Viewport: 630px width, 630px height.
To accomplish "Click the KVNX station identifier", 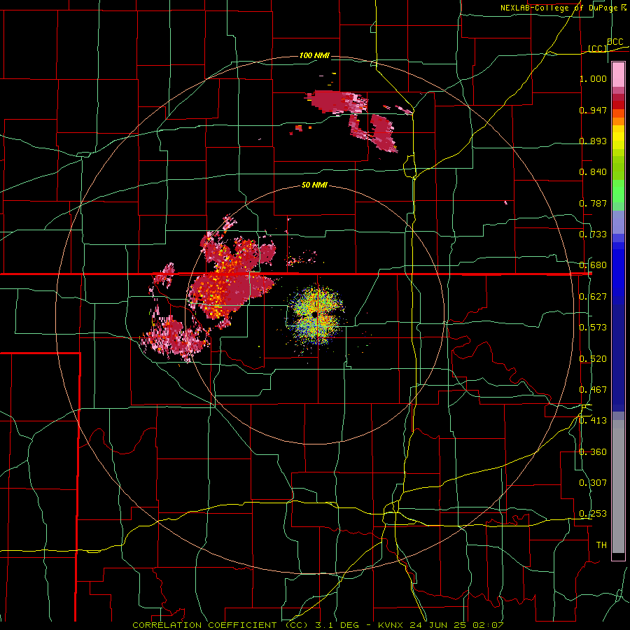I will pyautogui.click(x=392, y=625).
